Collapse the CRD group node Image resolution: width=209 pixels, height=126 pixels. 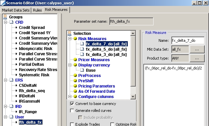(6, 22)
